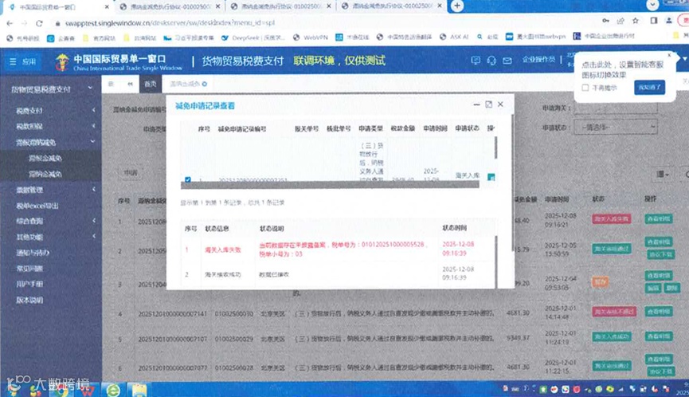Screen dimensions: 689x397
Task: Open 滞报金减免 in the sidebar
Action: [45, 159]
